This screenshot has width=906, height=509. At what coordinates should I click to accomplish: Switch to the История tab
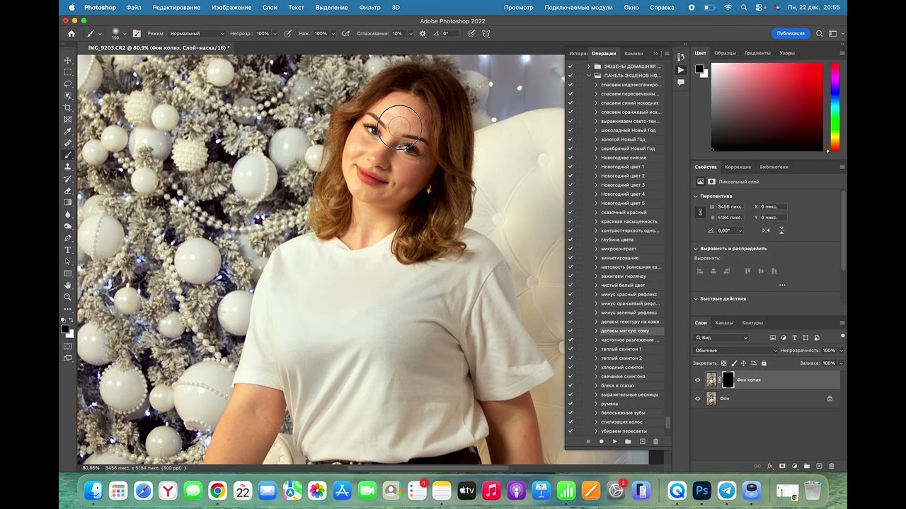point(578,53)
